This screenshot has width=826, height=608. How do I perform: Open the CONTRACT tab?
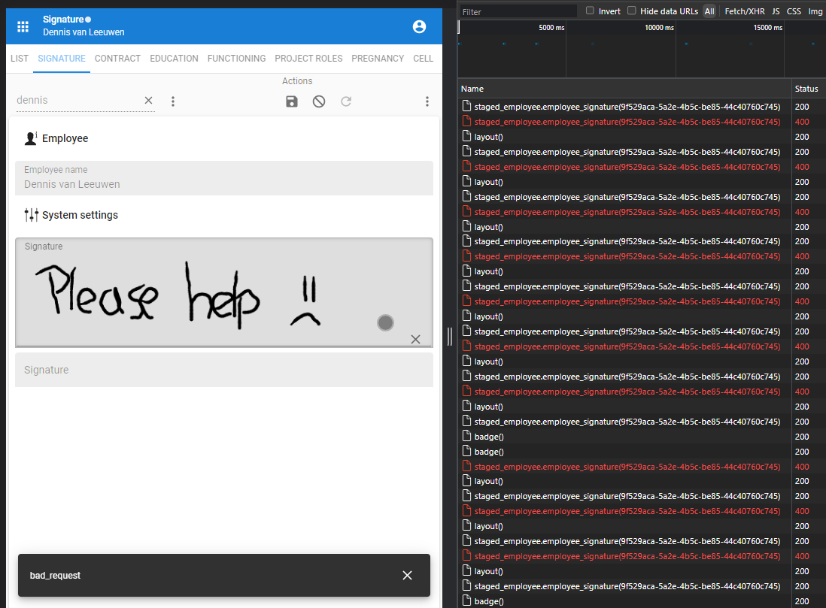pos(117,59)
